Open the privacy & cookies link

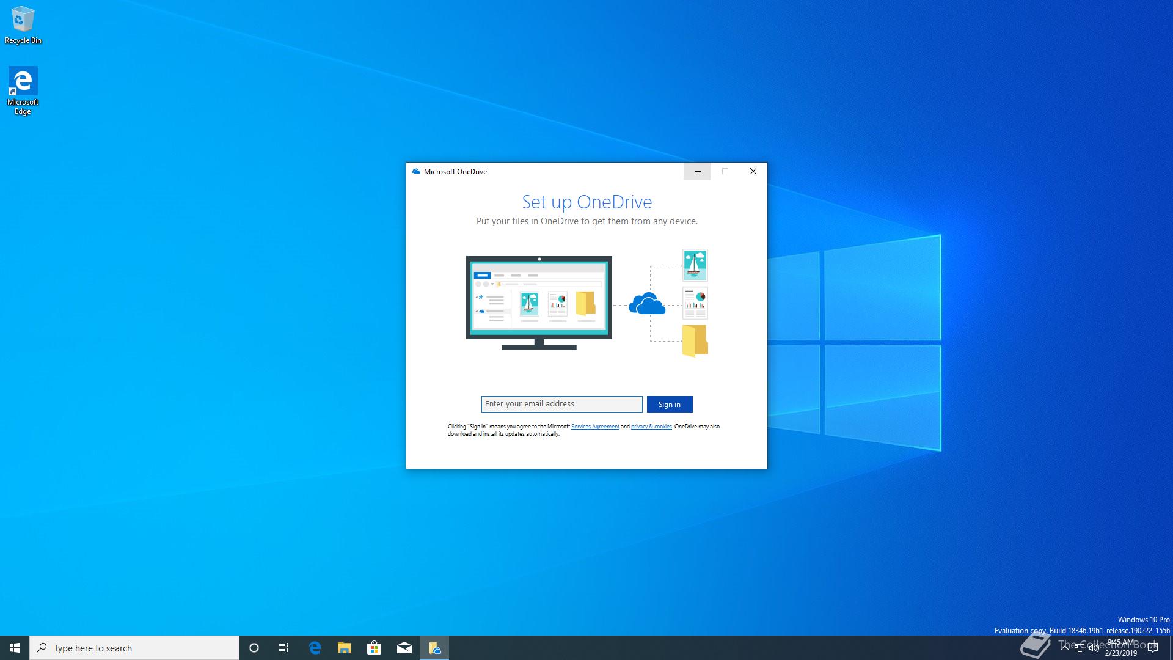pyautogui.click(x=651, y=427)
